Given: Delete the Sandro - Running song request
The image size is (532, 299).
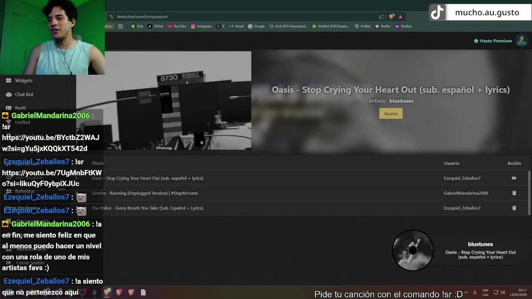Looking at the screenshot, I should click(514, 193).
